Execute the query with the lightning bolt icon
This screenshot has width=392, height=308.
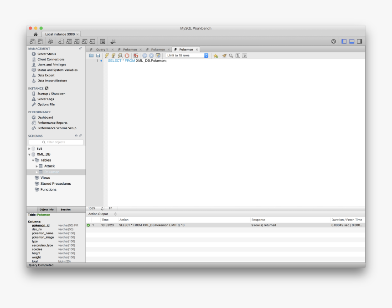pyautogui.click(x=107, y=56)
